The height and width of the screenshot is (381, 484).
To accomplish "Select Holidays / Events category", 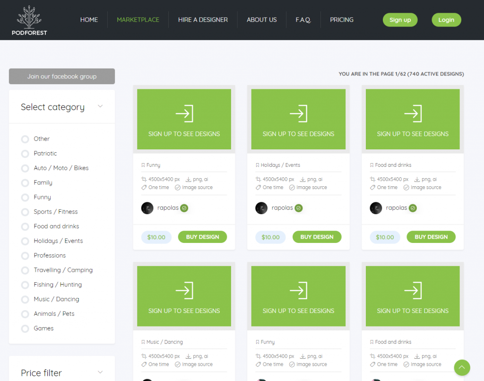I will [x=25, y=241].
